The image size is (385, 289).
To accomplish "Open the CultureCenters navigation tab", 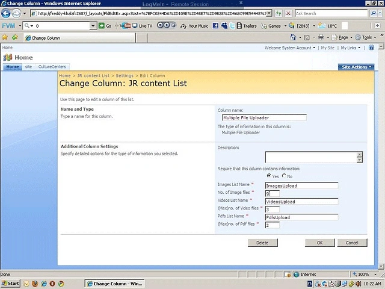I will point(52,67).
